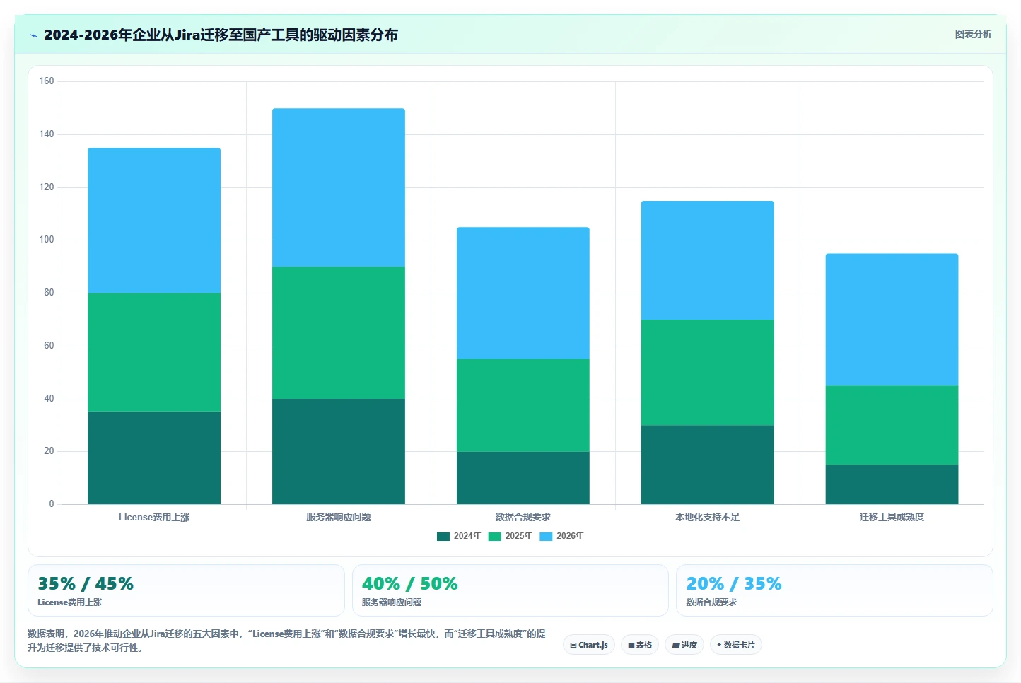
Task: Click the 数据合规要求 x-axis label
Action: click(523, 517)
